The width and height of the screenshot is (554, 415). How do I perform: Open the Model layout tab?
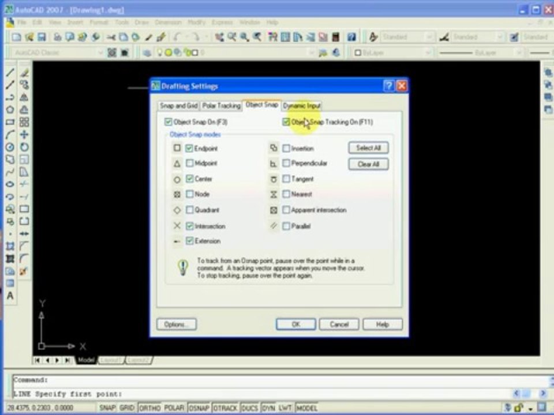pos(86,360)
